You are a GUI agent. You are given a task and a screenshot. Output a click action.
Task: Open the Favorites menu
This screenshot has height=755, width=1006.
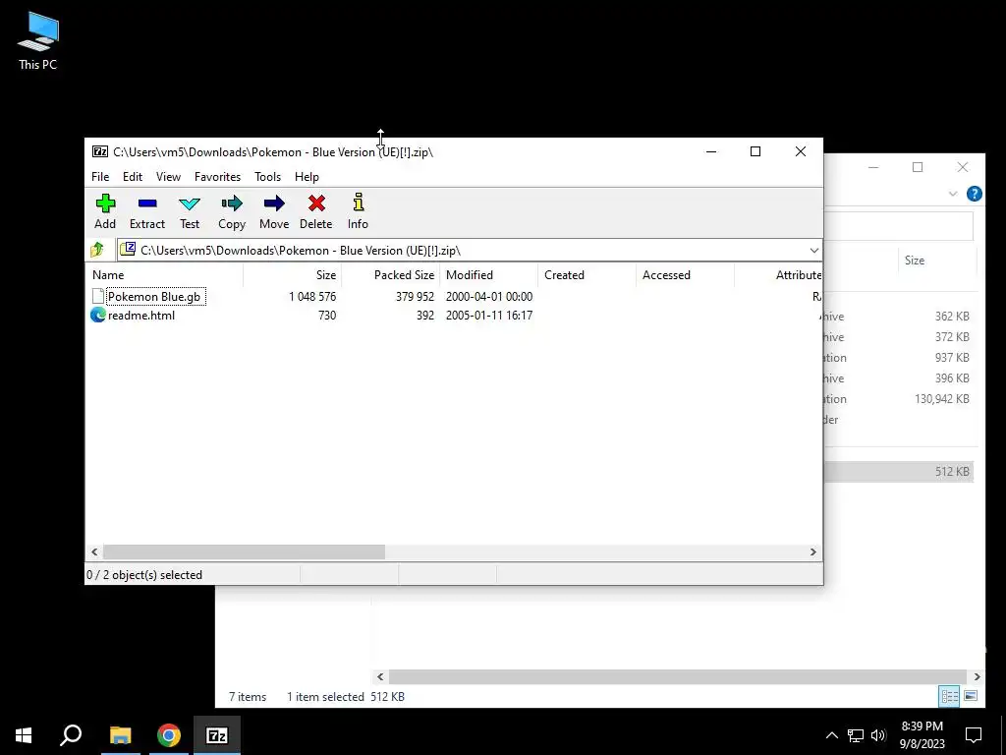point(217,177)
